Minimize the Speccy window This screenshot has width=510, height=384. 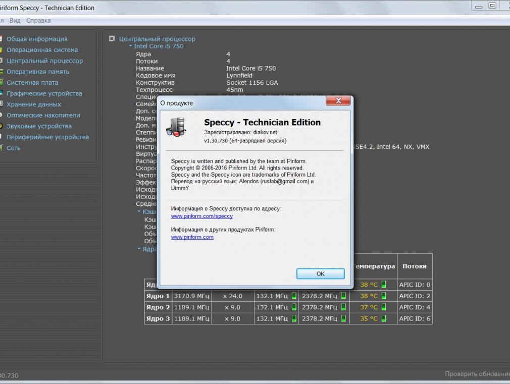[479, 6]
